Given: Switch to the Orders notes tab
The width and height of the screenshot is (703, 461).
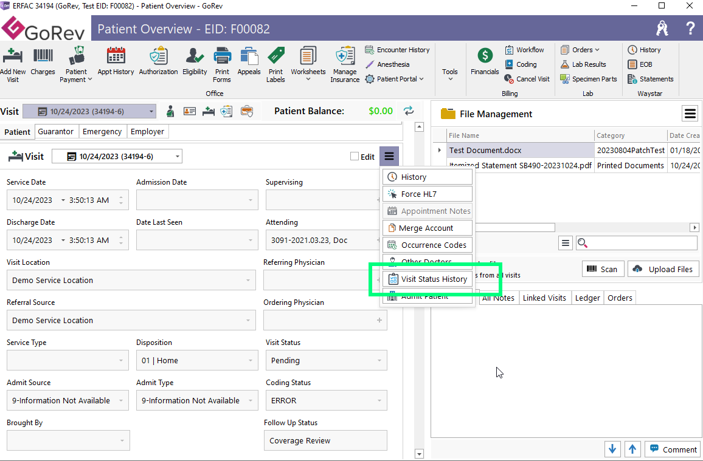Looking at the screenshot, I should pyautogui.click(x=620, y=298).
